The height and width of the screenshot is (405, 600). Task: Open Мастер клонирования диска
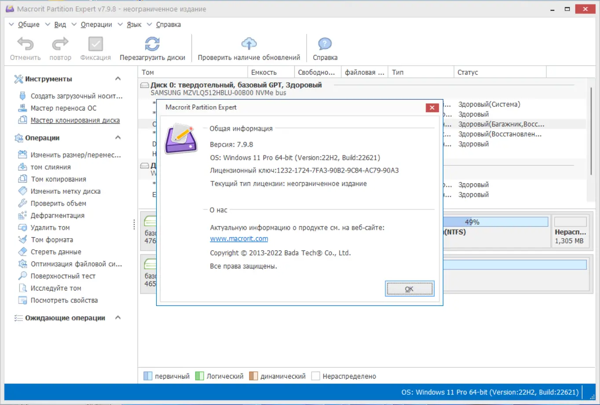(x=76, y=120)
